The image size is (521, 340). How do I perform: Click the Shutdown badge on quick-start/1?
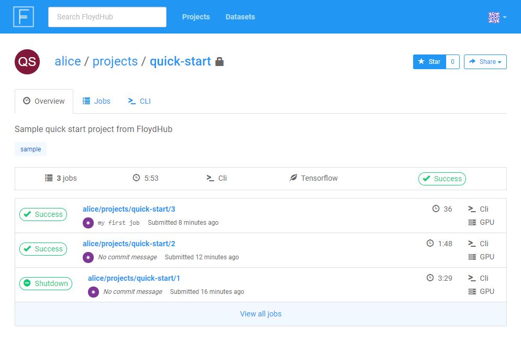pyautogui.click(x=46, y=283)
